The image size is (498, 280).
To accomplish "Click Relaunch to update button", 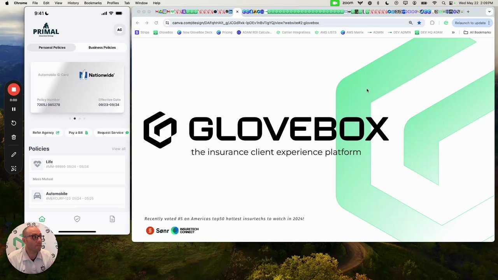I will [470, 23].
